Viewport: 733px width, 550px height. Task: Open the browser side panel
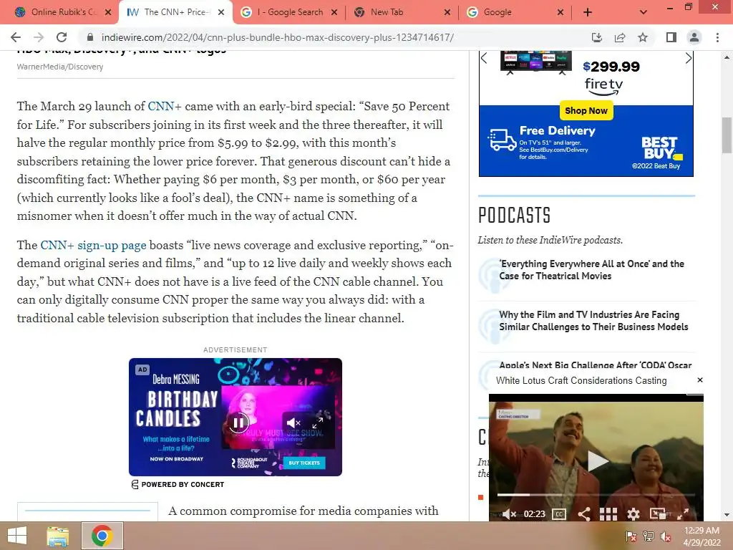tap(671, 37)
